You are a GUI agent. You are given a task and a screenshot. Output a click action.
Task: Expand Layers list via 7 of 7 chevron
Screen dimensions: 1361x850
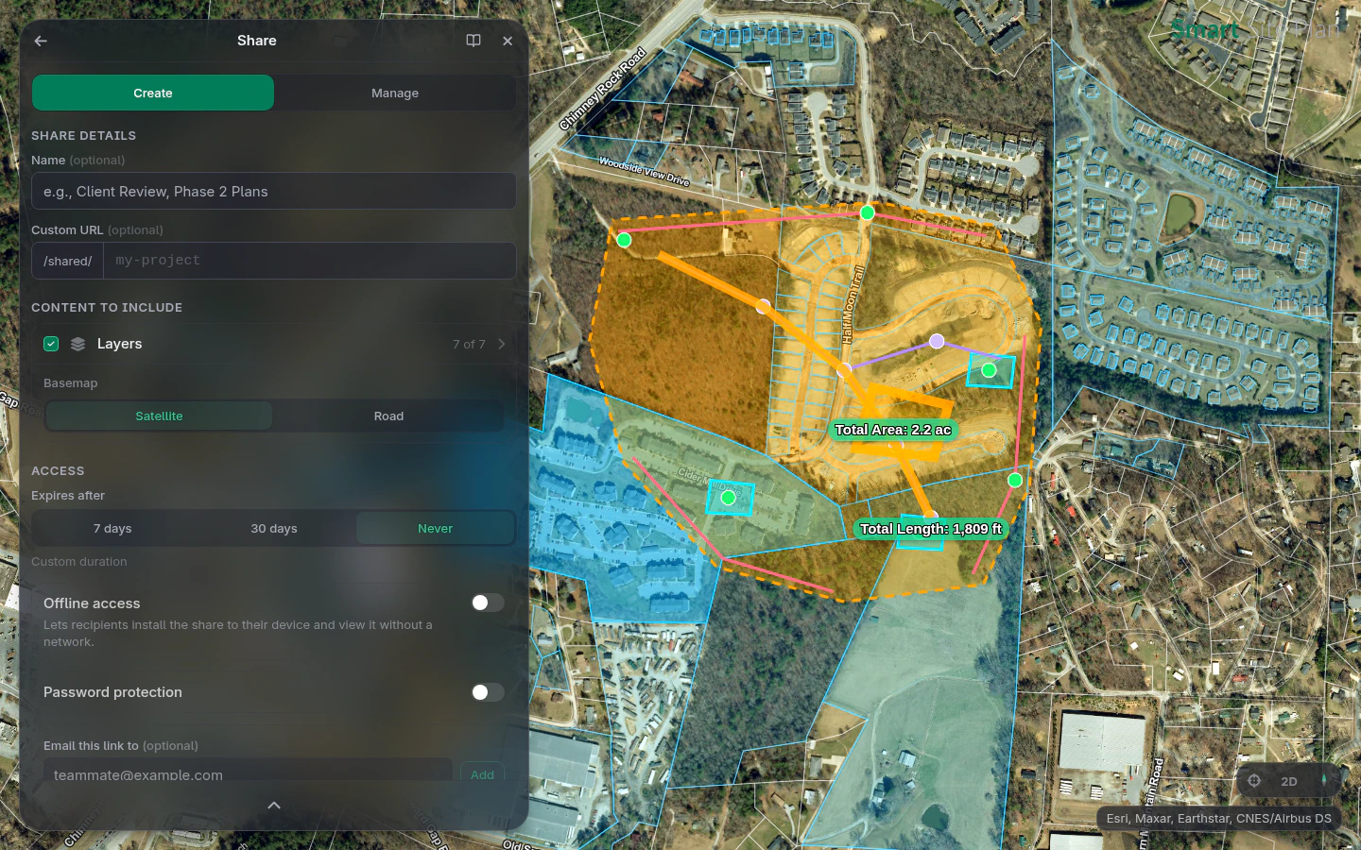[501, 344]
